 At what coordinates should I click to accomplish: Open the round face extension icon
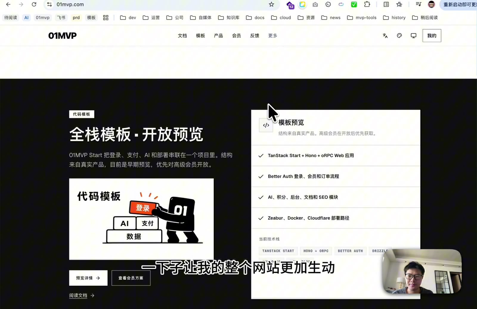pyautogui.click(x=328, y=4)
